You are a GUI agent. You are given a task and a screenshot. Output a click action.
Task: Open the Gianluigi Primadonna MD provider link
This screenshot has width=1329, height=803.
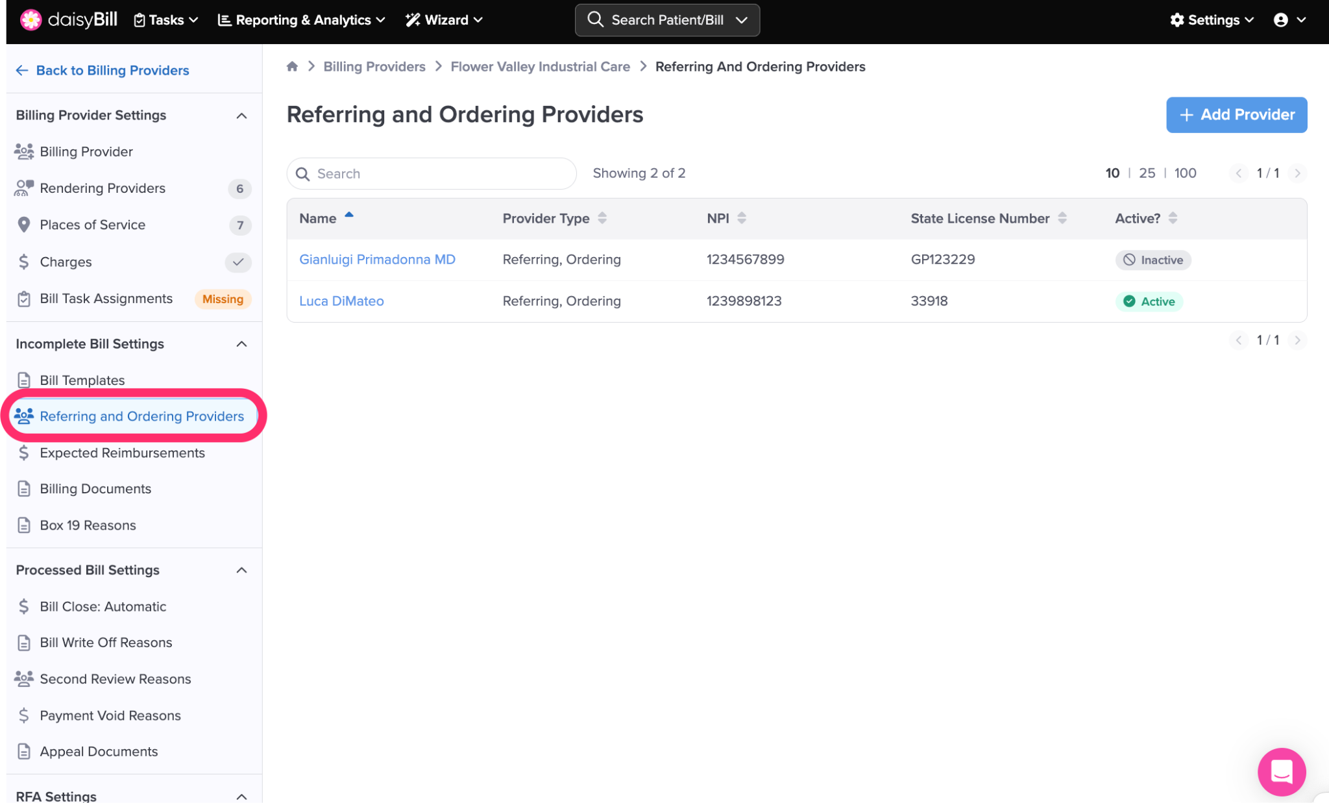click(x=377, y=260)
